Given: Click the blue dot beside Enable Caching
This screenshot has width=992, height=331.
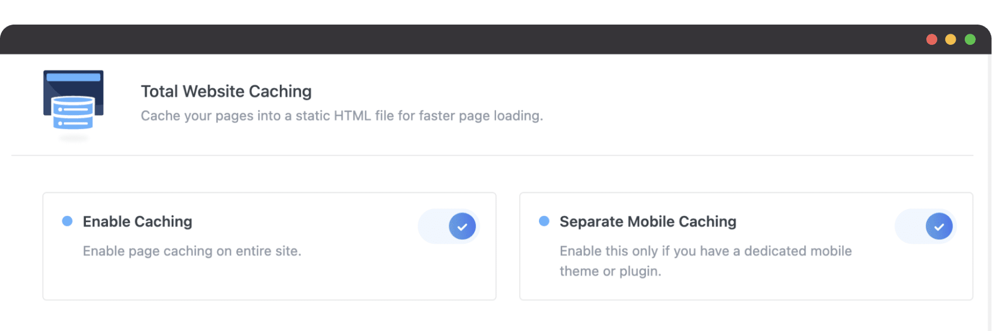Looking at the screenshot, I should [67, 221].
